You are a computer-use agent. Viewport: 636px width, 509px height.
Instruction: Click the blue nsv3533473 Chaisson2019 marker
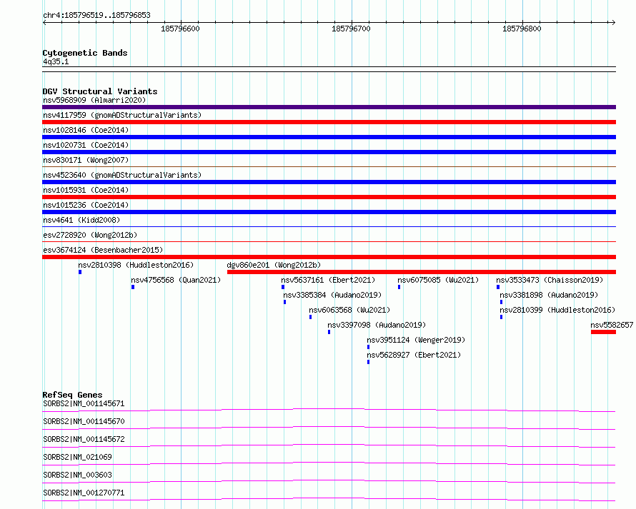(x=498, y=287)
